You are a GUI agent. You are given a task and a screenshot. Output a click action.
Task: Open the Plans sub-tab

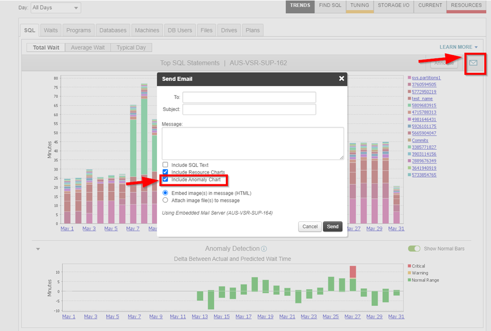point(253,30)
